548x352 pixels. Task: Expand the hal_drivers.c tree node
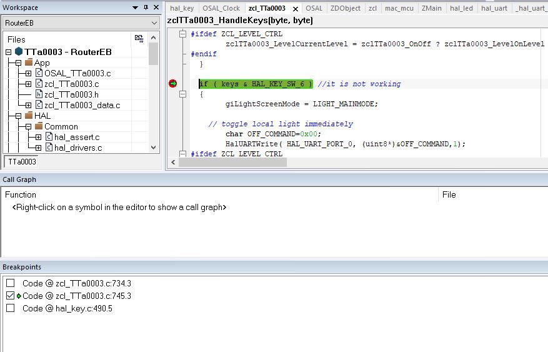pyautogui.click(x=39, y=148)
